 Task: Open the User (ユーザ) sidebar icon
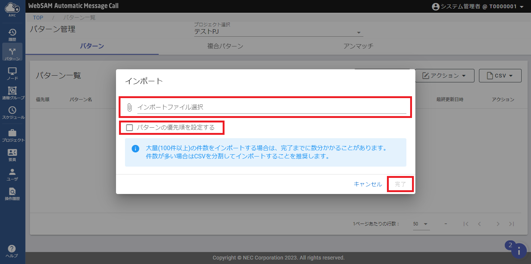click(x=12, y=174)
